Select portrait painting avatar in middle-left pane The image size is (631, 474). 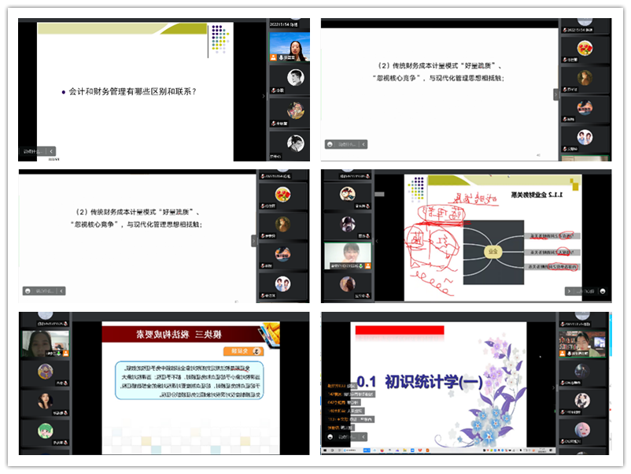click(282, 224)
